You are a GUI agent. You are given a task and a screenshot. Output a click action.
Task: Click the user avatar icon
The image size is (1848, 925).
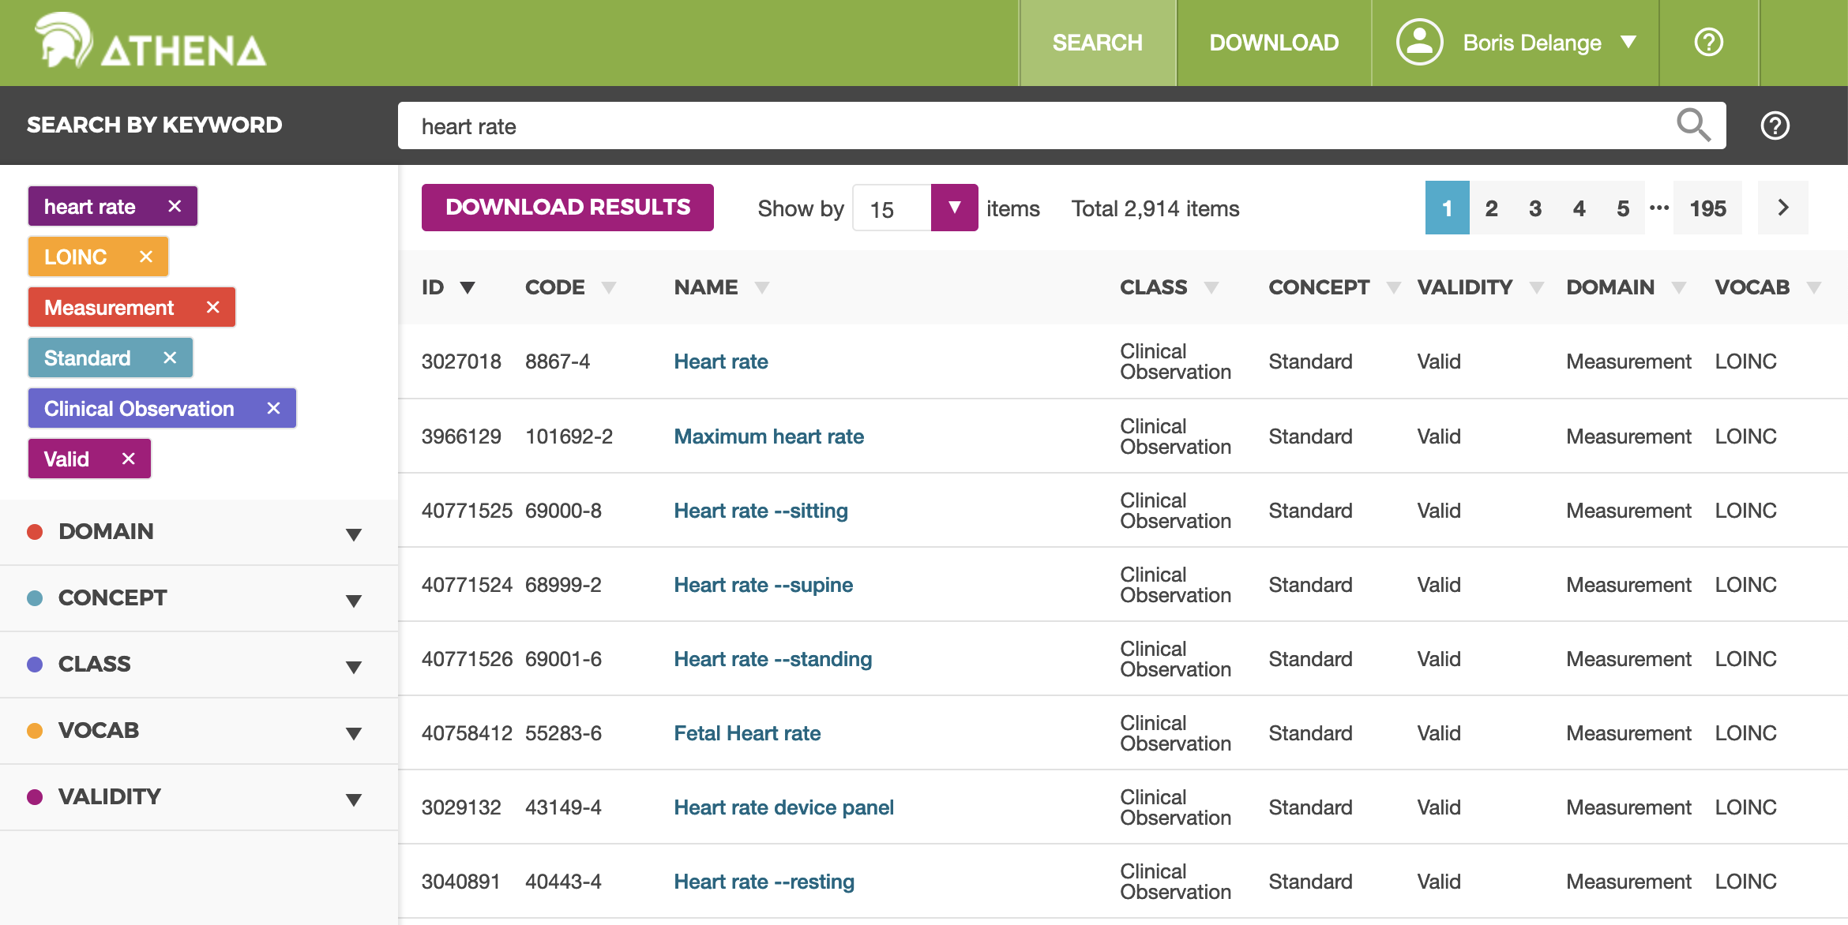(x=1419, y=42)
